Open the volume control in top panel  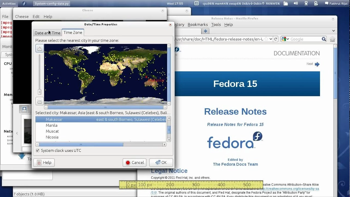(296, 4)
